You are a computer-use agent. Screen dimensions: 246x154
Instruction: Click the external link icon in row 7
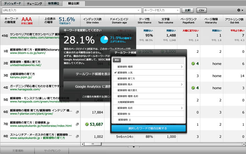(x=77, y=124)
